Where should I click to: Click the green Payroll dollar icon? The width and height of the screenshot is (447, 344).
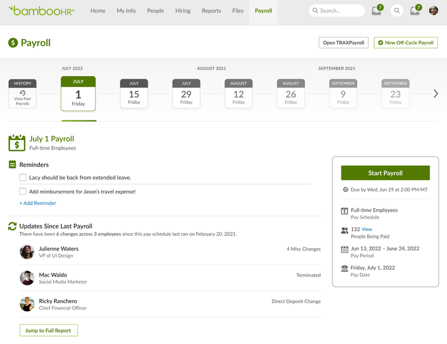click(13, 43)
